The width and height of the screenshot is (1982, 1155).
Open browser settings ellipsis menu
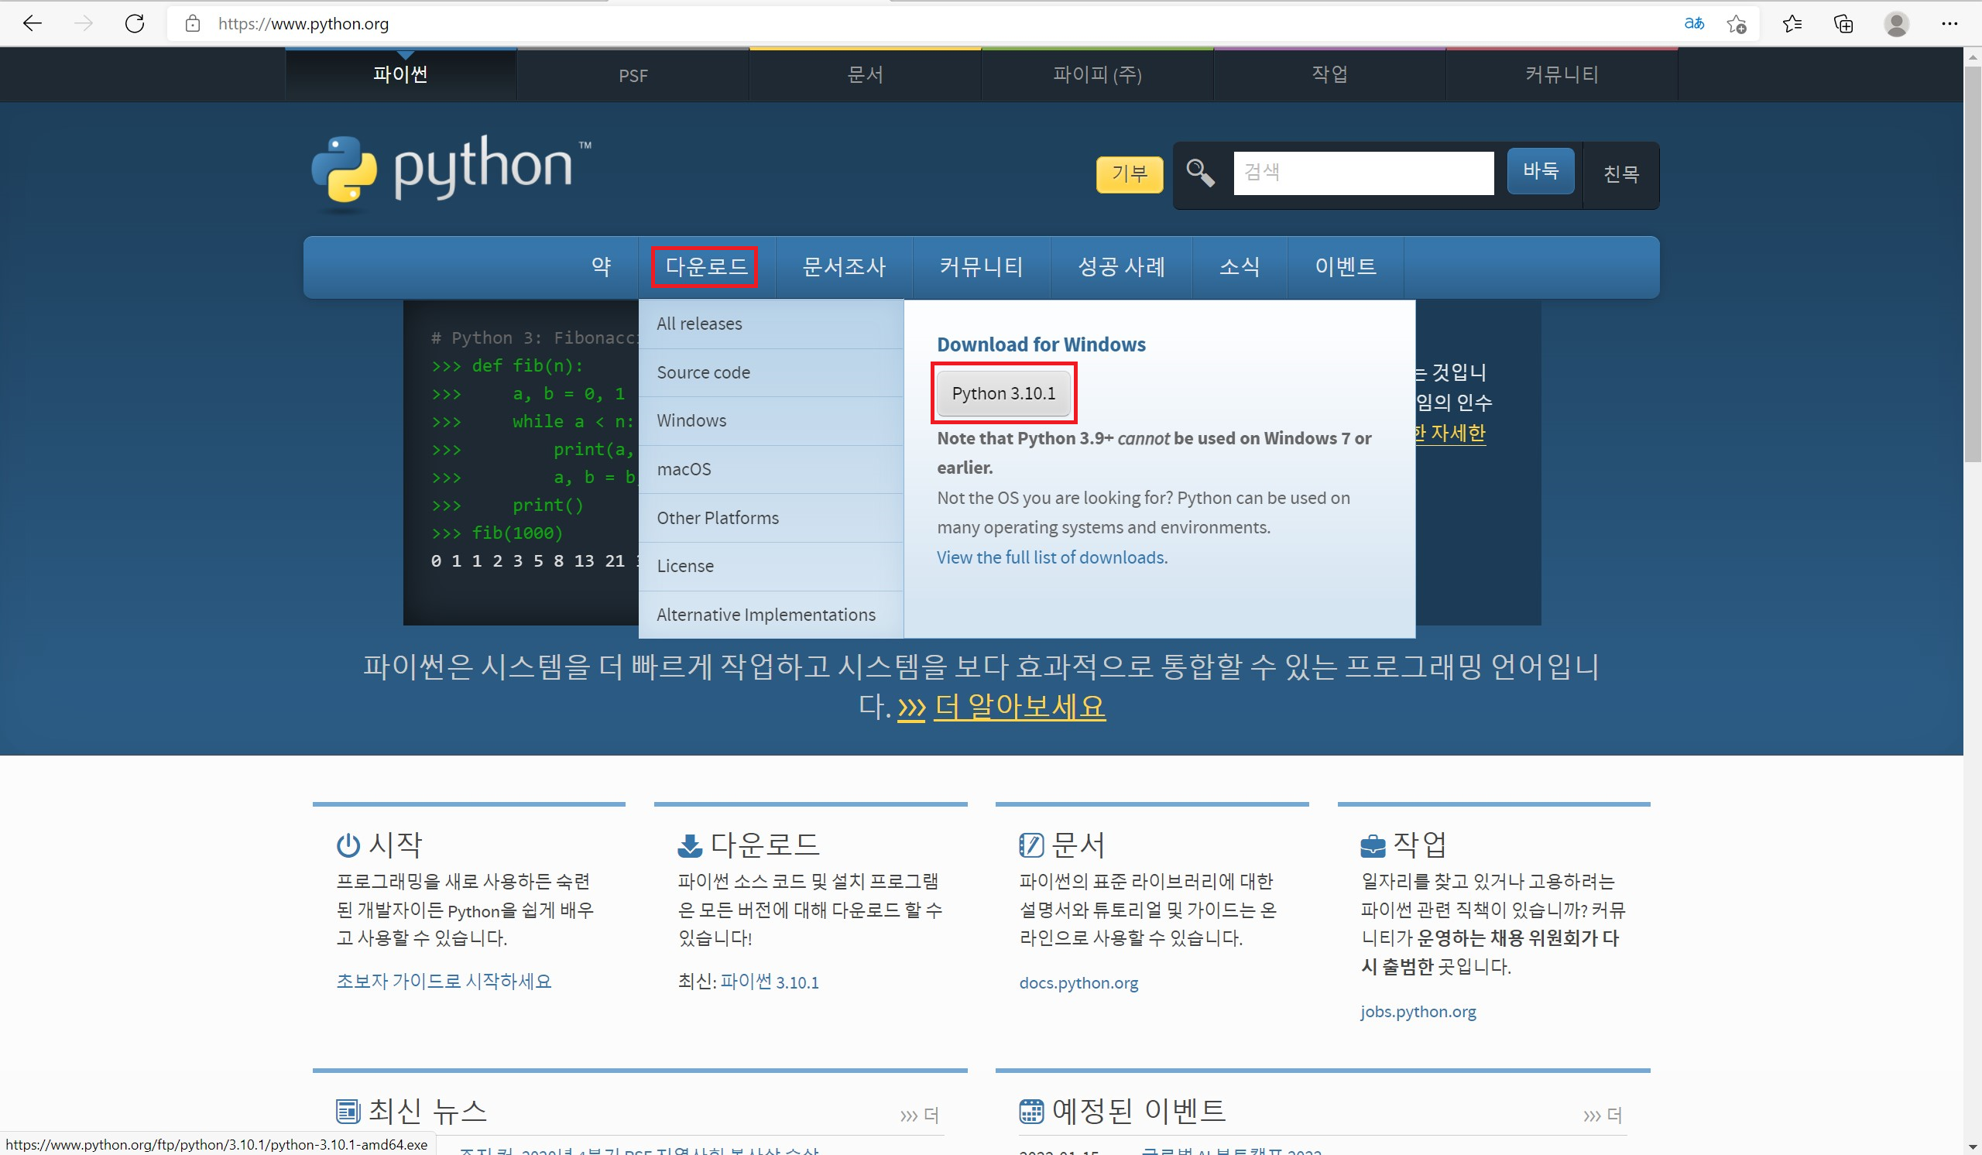point(1949,23)
